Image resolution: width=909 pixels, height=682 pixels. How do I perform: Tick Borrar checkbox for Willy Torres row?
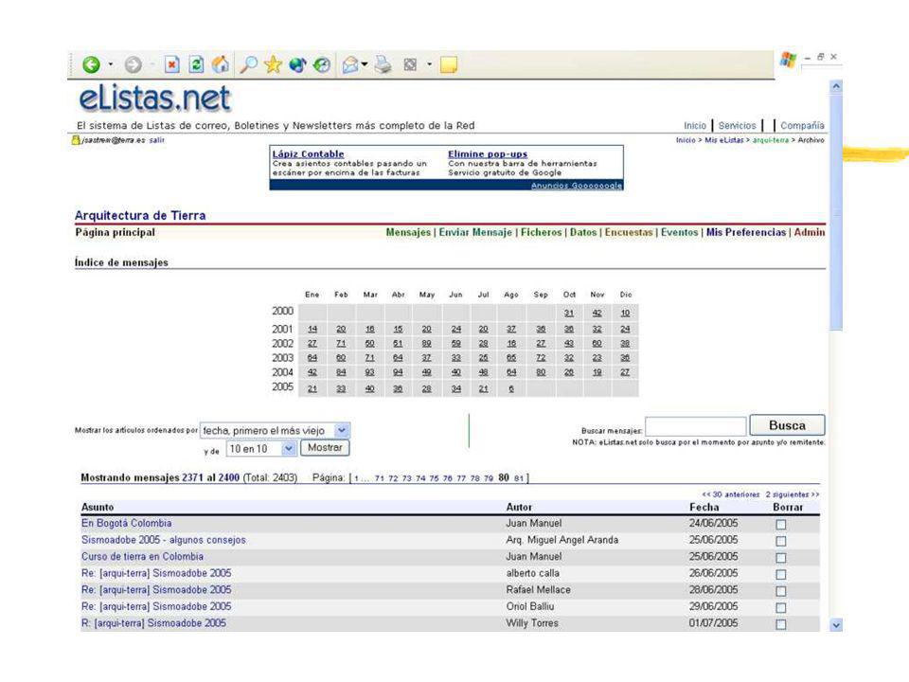click(x=781, y=624)
